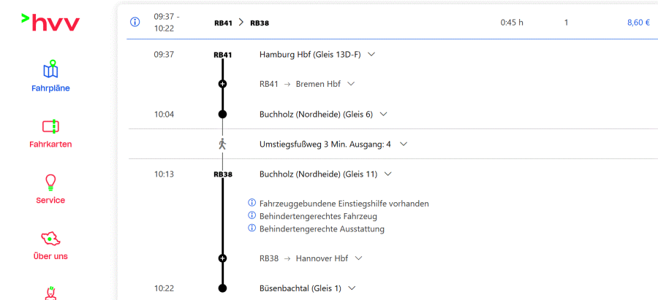Click info icon beside 09:37 - 10:22 trip
This screenshot has height=300, width=658.
click(135, 22)
